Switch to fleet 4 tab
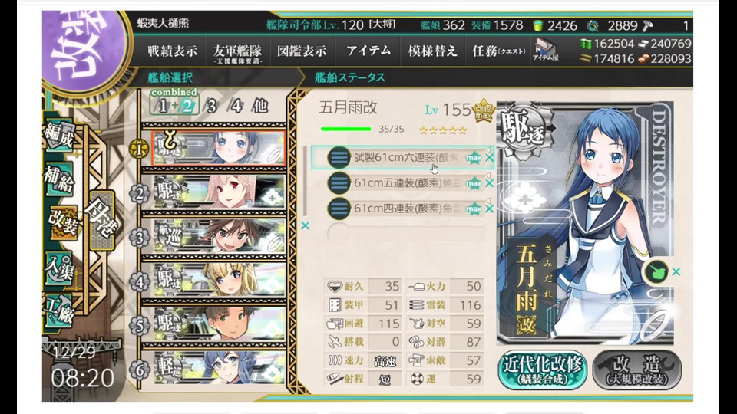This screenshot has height=414, width=737. click(236, 106)
